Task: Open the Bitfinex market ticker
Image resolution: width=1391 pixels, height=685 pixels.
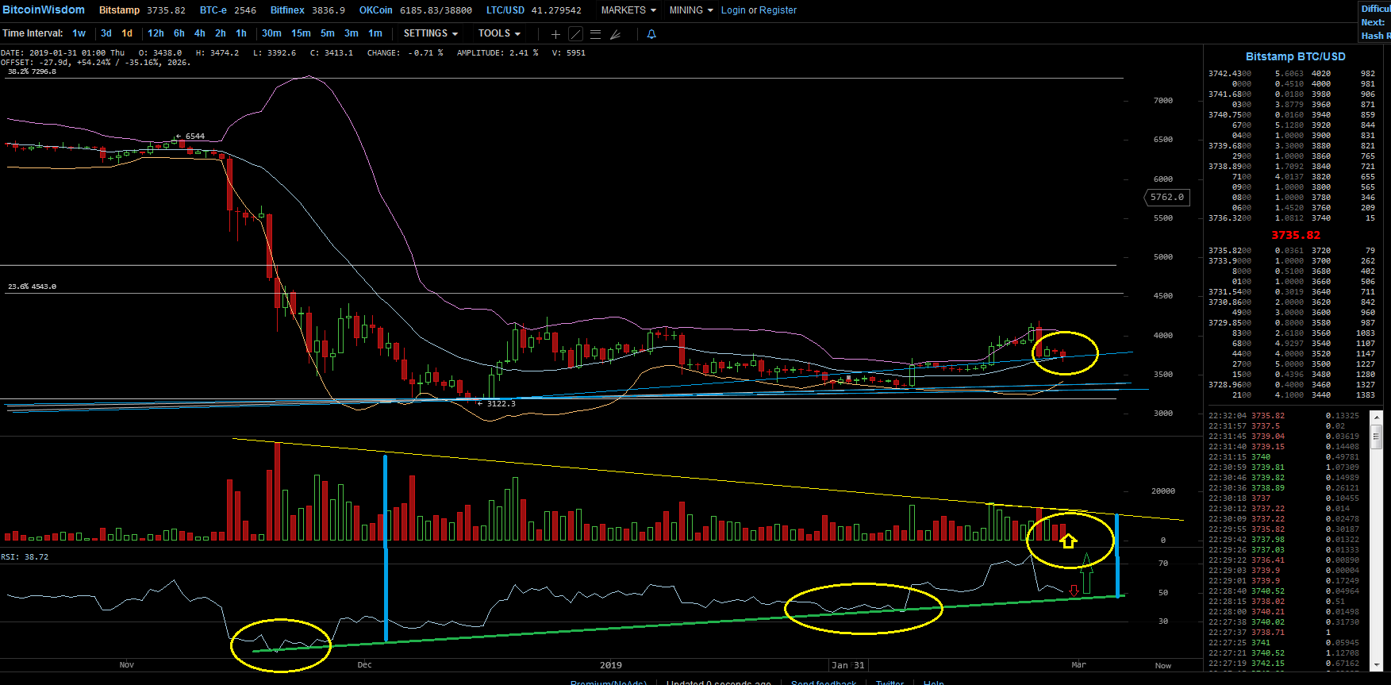Action: (308, 10)
